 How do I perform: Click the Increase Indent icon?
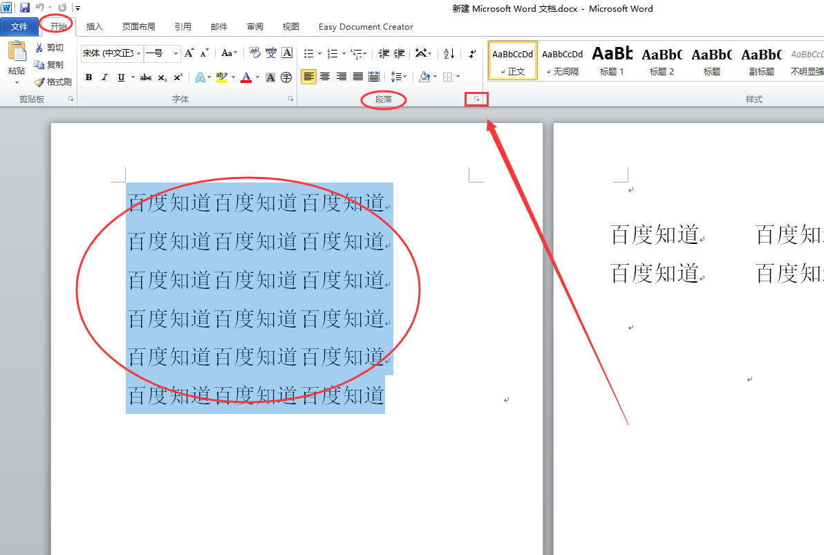pos(400,53)
